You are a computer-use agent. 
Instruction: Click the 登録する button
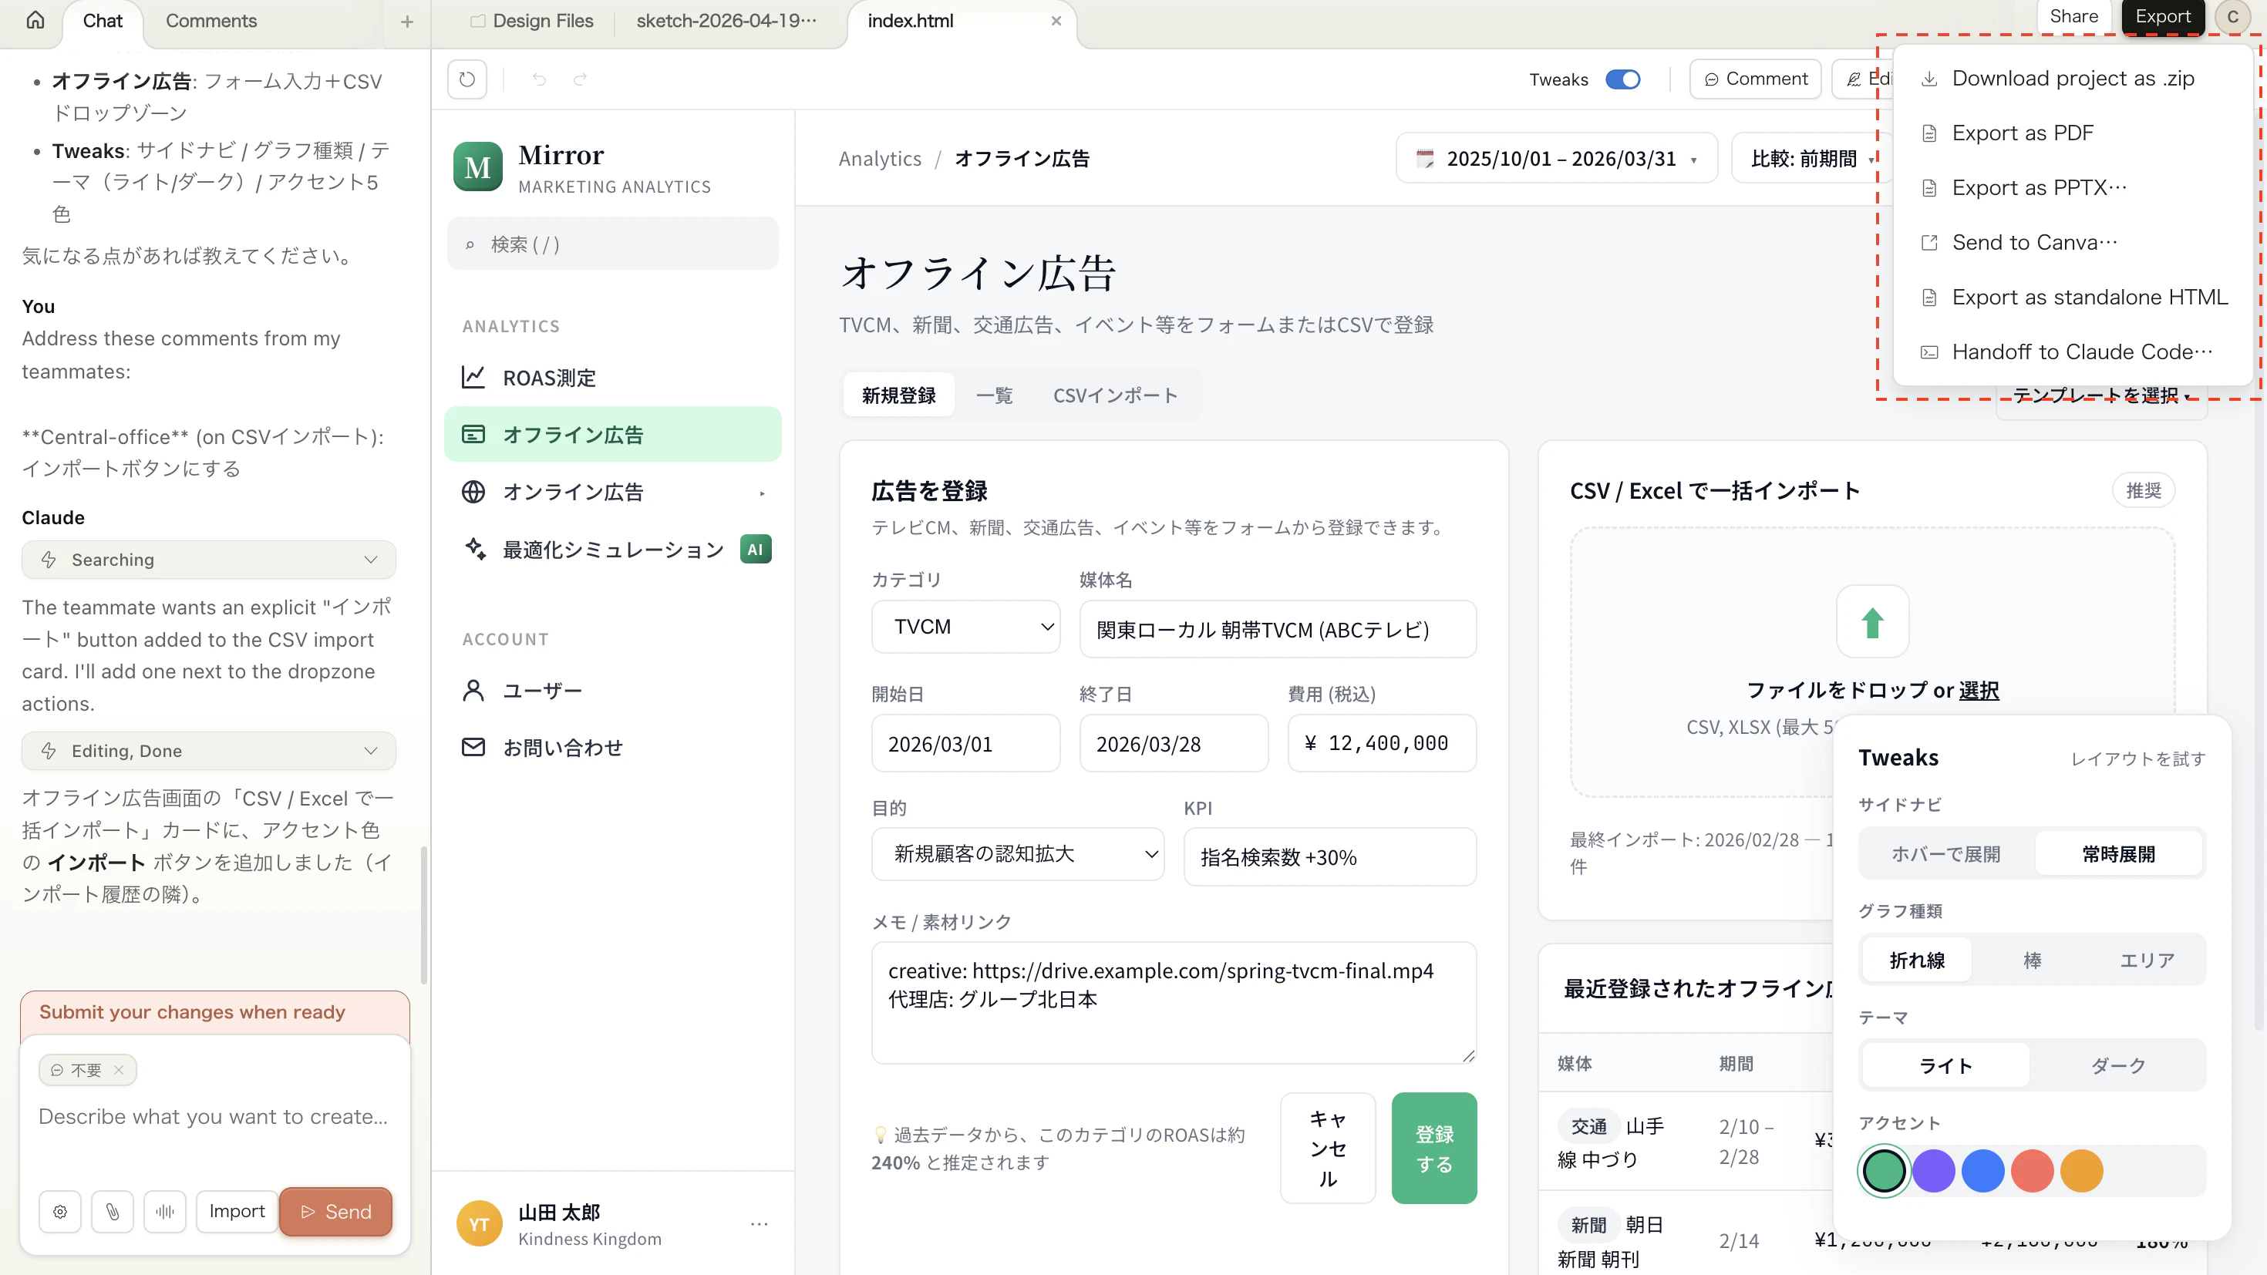1433,1149
